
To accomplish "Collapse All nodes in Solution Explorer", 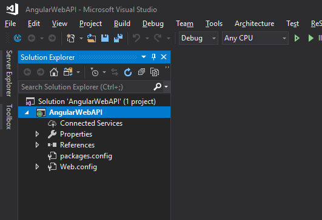I will tap(141, 72).
